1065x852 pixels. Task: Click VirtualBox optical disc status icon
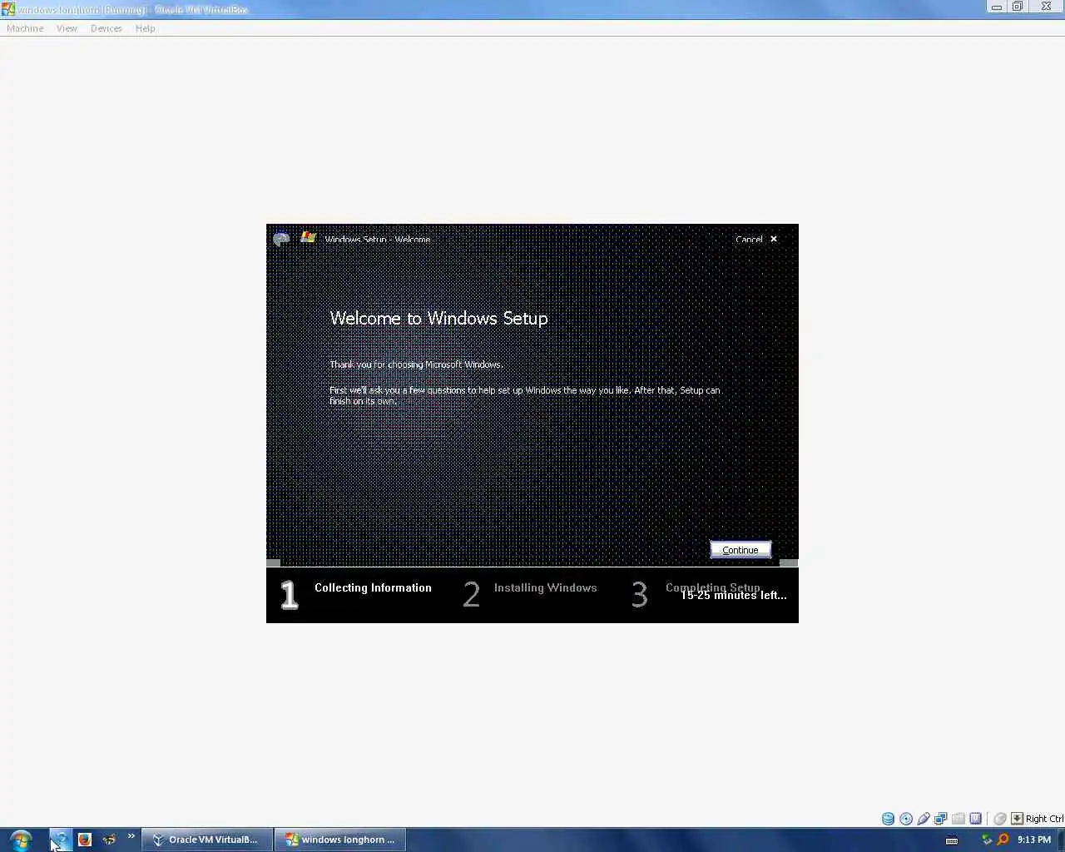(x=906, y=819)
